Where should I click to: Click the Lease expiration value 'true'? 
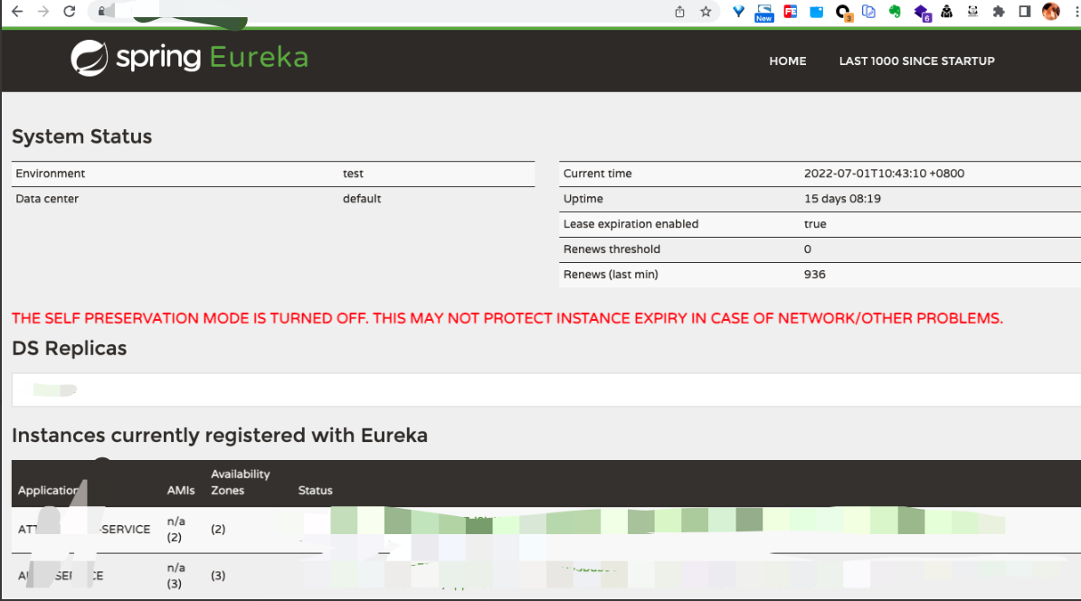click(815, 224)
